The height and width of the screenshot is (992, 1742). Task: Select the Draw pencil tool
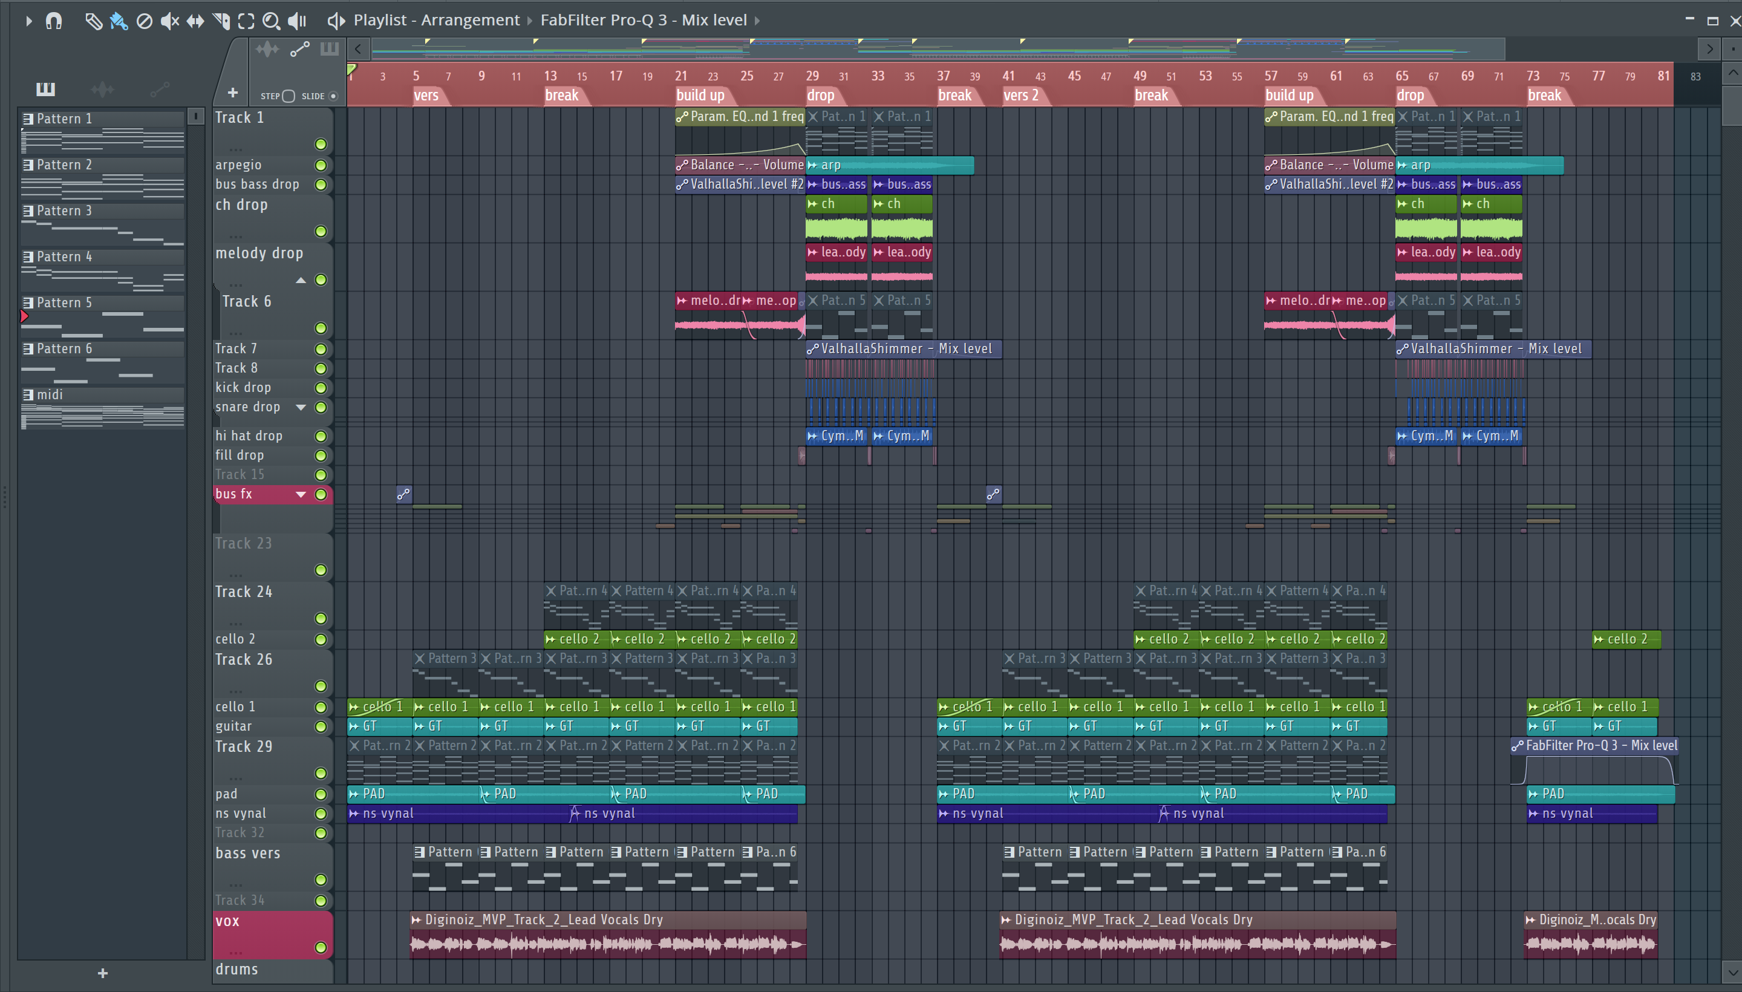(93, 21)
